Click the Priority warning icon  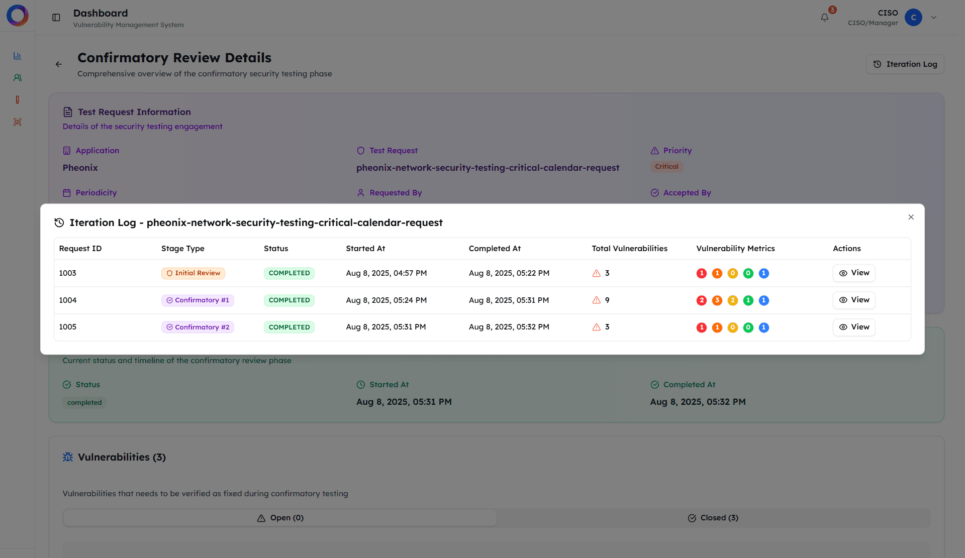point(654,151)
